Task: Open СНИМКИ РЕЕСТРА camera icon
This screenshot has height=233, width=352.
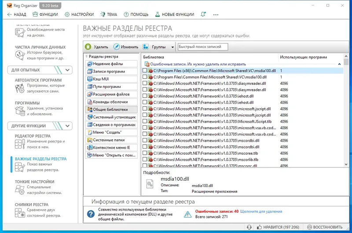Action: (20, 213)
